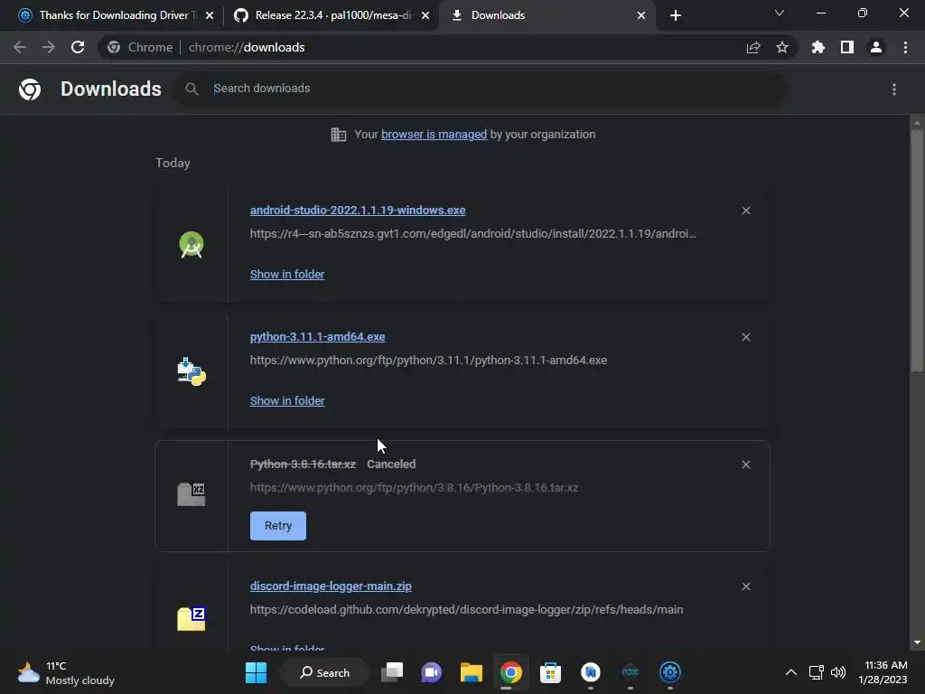Open the volume icon in system tray
Screen dimensions: 925x694
pos(838,672)
